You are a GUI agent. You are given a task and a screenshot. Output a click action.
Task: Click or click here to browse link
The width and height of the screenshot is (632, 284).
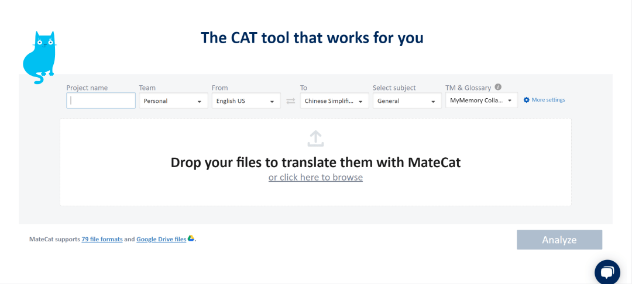point(315,177)
